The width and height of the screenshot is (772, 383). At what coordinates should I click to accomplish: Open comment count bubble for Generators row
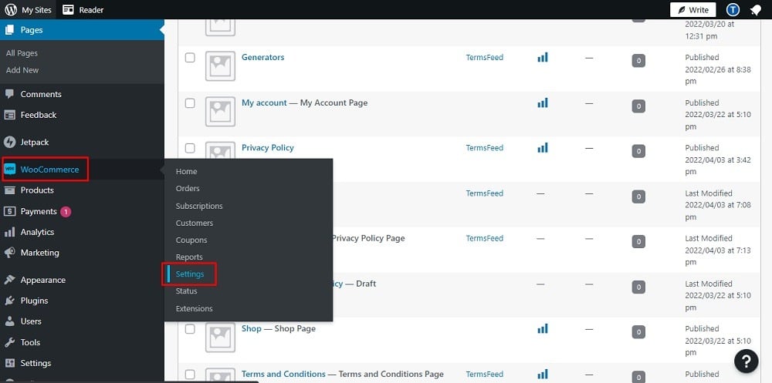pos(638,61)
